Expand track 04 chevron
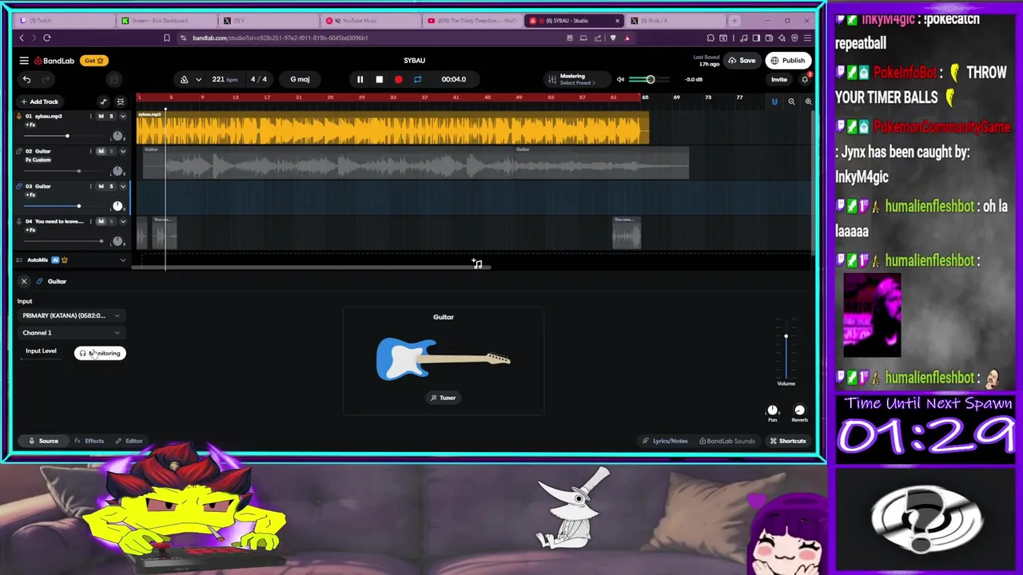Viewport: 1023px width, 575px height. click(x=122, y=221)
